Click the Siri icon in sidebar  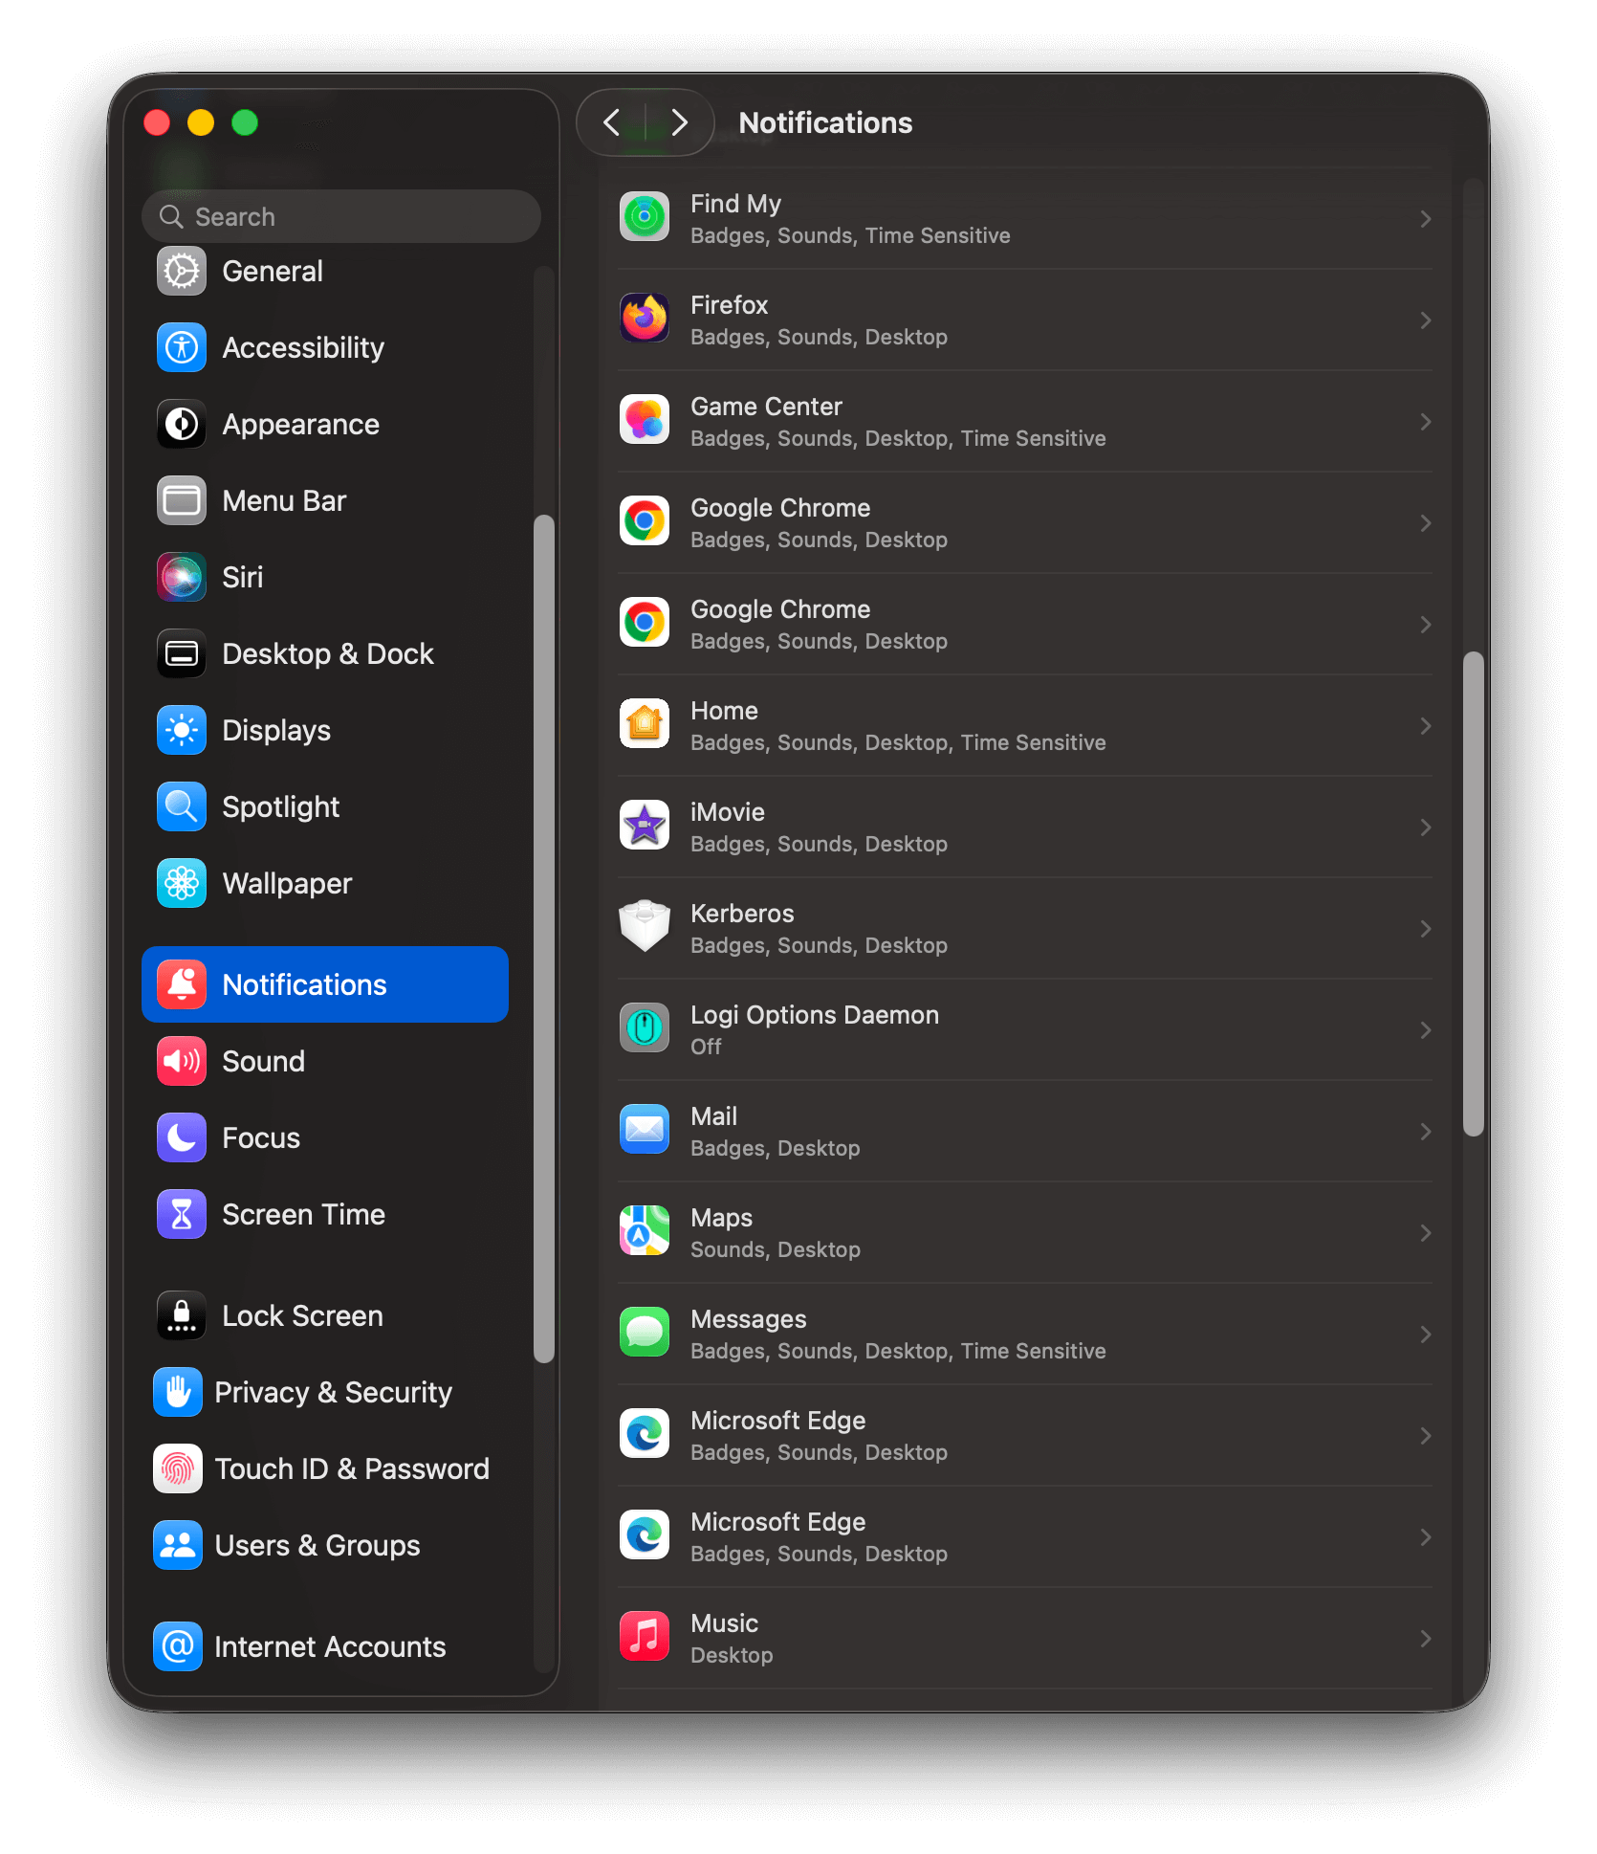click(x=181, y=578)
